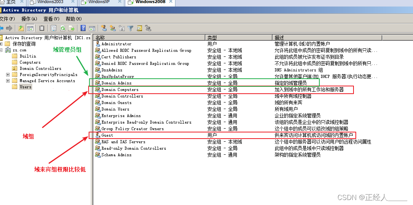Click the forward navigation arrow
The image size is (413, 205).
[9, 28]
